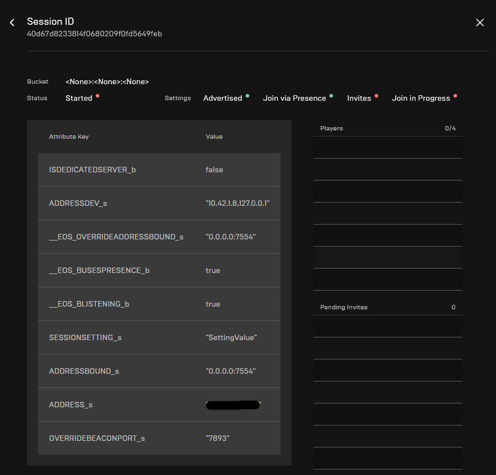
Task: Select the session ID value 40d67d8233814f0680209f0fd5649feb
Action: click(x=94, y=34)
